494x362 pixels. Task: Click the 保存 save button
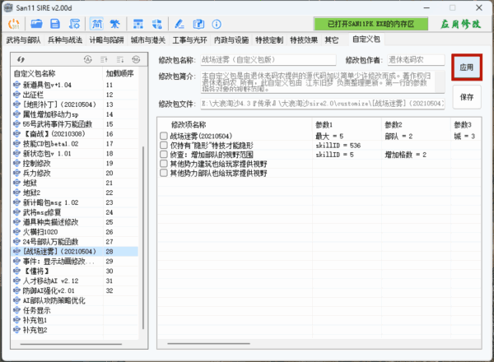tap(467, 97)
